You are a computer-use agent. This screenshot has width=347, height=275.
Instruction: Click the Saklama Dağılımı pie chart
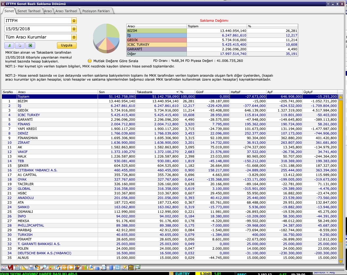tap(106, 38)
